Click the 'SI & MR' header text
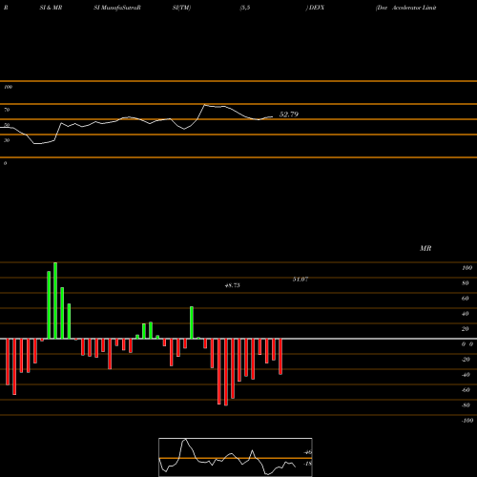This screenshot has height=477, width=477. coord(51,8)
